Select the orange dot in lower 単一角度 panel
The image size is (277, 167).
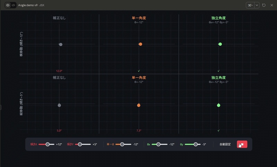click(x=139, y=105)
